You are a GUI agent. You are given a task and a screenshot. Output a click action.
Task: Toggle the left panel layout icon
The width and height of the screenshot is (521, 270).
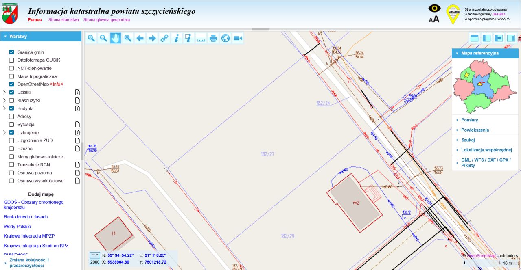[x=486, y=38]
